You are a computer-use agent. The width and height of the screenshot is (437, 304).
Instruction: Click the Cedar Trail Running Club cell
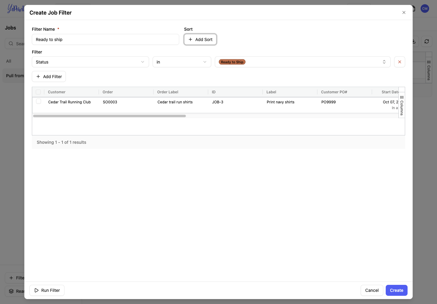69,102
